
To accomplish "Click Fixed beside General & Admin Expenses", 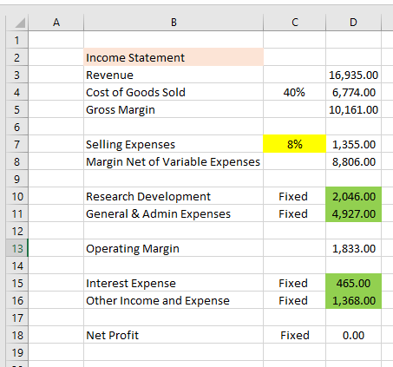I will point(295,213).
